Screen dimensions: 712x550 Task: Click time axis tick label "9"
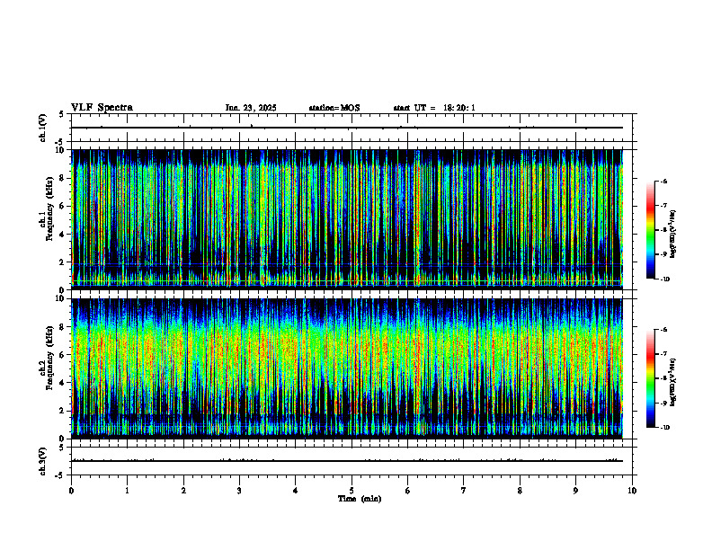point(575,491)
